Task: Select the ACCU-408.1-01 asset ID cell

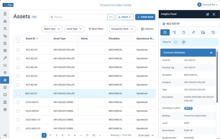Action: [33, 120]
